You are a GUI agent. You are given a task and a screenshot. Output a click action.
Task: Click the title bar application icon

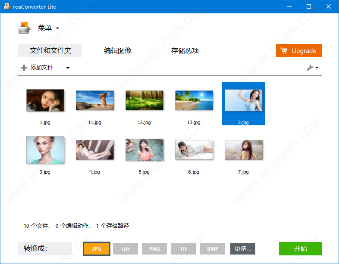[x=7, y=6]
